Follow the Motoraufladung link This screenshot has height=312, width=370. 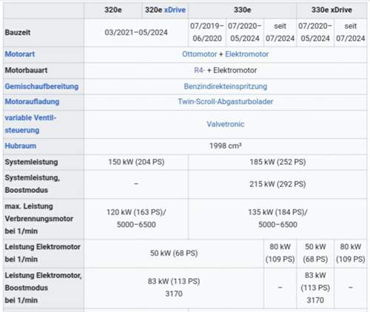pos(32,101)
